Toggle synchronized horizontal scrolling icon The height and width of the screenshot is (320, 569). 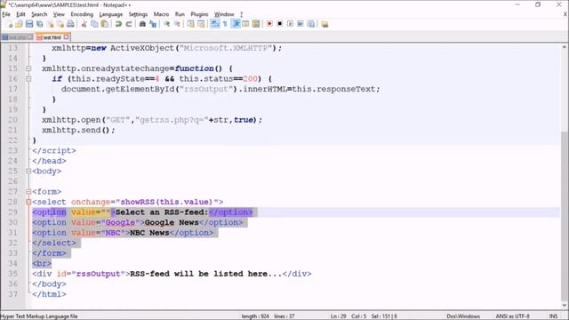201,24
